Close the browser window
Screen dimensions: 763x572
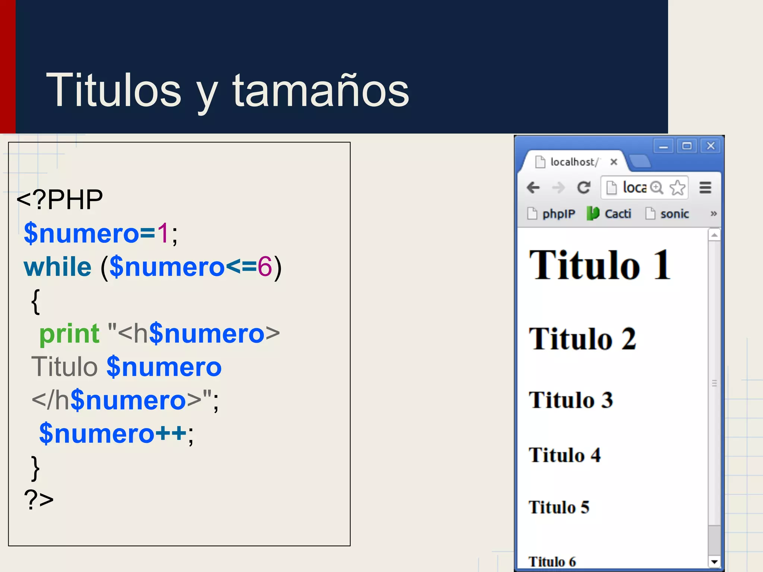[710, 146]
